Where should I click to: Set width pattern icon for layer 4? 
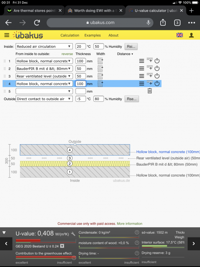(x=100, y=84)
